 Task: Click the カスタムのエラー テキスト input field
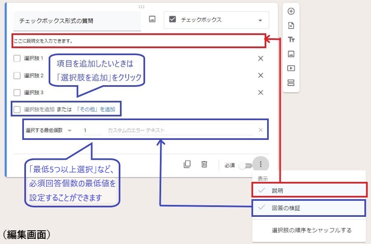(179, 130)
